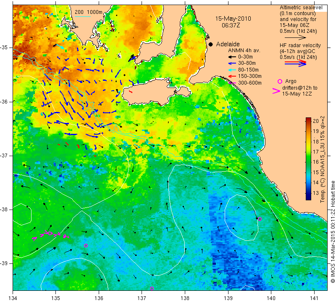Click the 15-May 12Z drifter date text

tap(297, 94)
